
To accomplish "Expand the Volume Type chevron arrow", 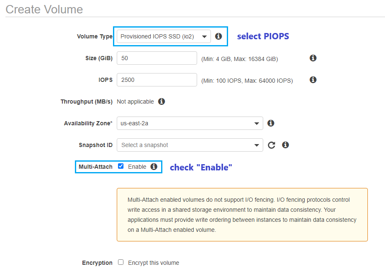I will click(x=205, y=36).
